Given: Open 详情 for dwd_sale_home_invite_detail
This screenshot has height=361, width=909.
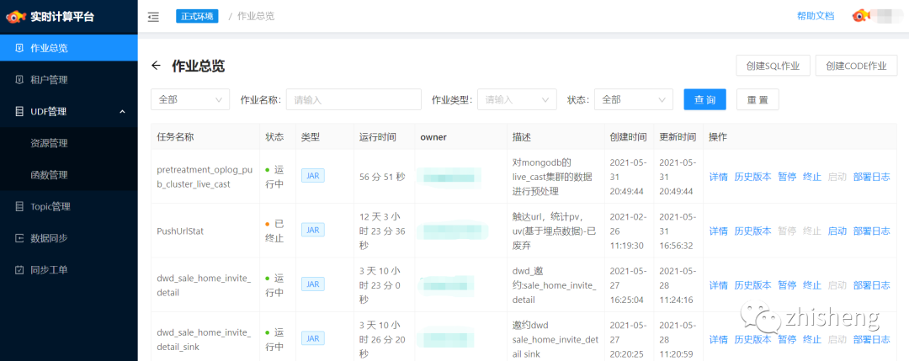Looking at the screenshot, I should pyautogui.click(x=718, y=285).
